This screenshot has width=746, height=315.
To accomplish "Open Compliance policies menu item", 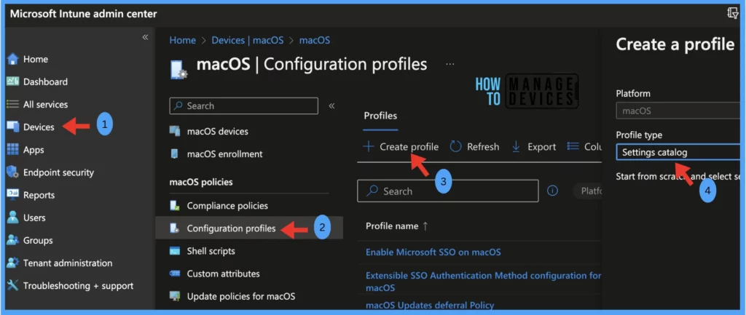I will click(x=227, y=206).
